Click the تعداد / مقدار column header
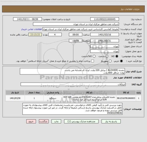This screenshot has height=142, width=147. coord(34,93)
